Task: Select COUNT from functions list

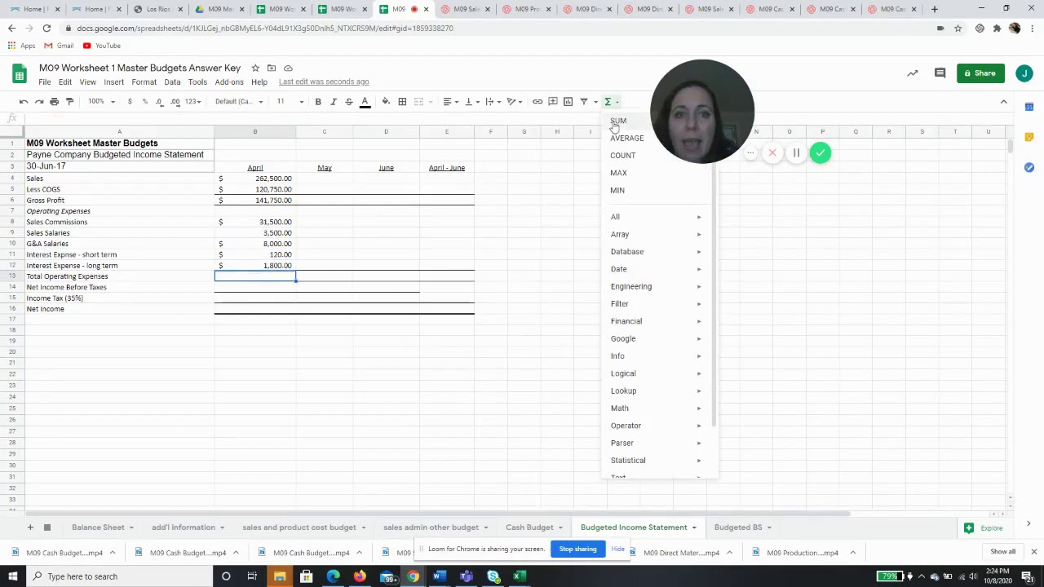Action: click(656, 155)
